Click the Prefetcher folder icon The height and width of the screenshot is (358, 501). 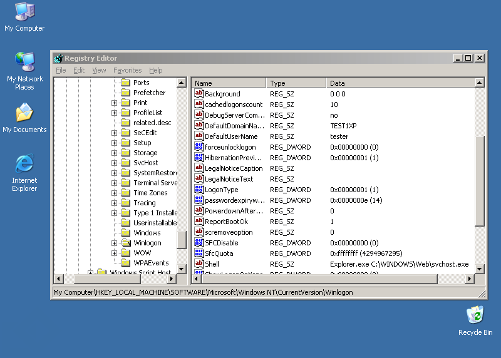(x=126, y=93)
